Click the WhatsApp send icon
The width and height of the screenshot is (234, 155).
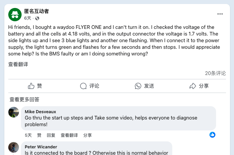[138, 86]
